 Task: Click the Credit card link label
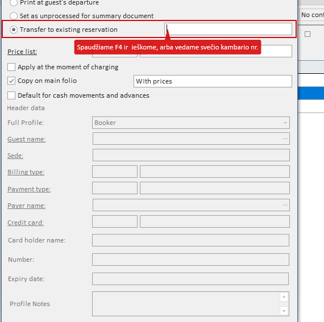click(x=26, y=223)
